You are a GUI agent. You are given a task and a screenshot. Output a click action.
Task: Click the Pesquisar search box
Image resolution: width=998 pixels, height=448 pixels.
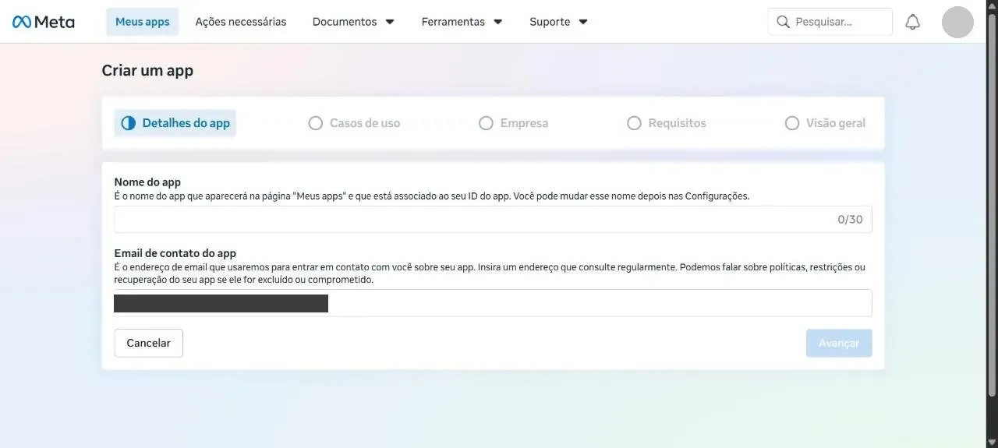click(830, 22)
